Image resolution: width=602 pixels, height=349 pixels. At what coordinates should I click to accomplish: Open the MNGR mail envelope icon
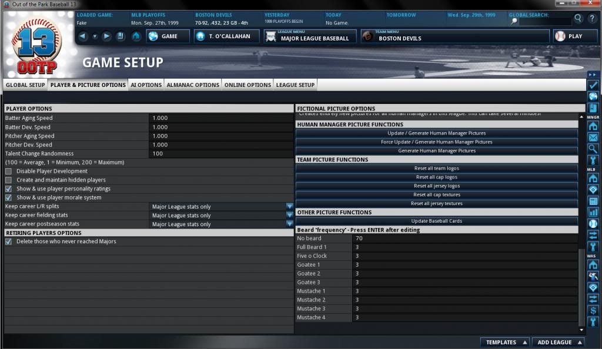pos(593,137)
